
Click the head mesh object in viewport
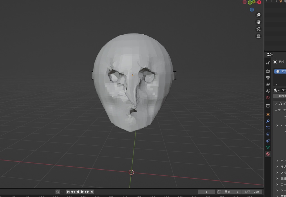tap(133, 82)
